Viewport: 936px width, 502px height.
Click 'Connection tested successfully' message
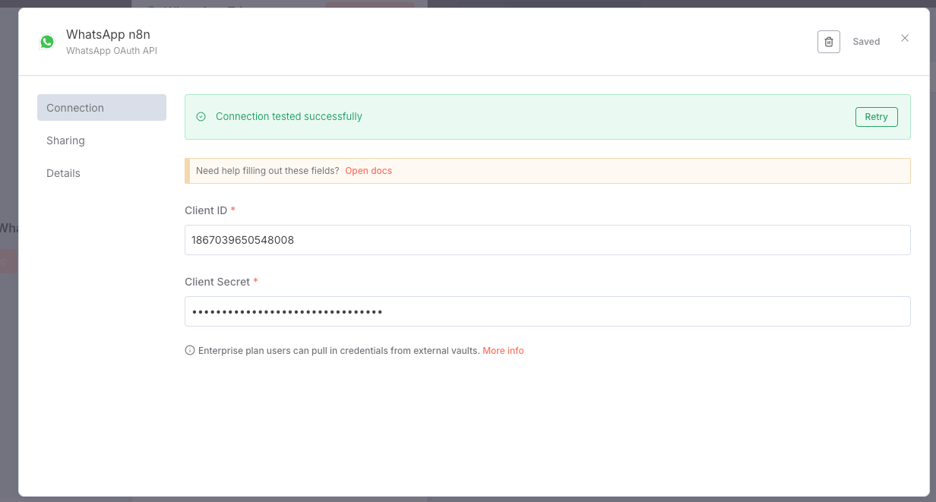(289, 117)
